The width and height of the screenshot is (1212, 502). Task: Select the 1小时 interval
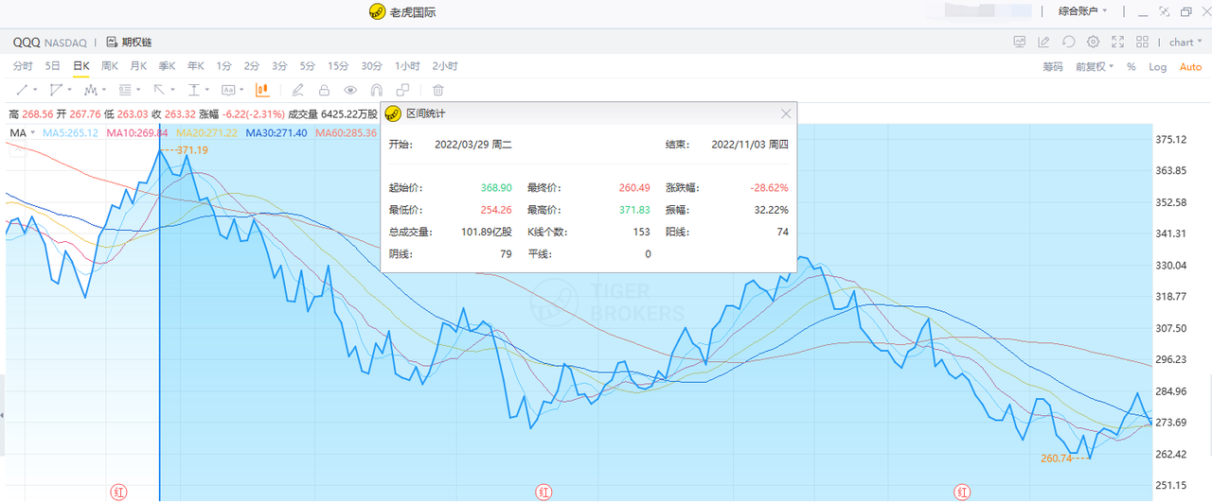(x=408, y=66)
